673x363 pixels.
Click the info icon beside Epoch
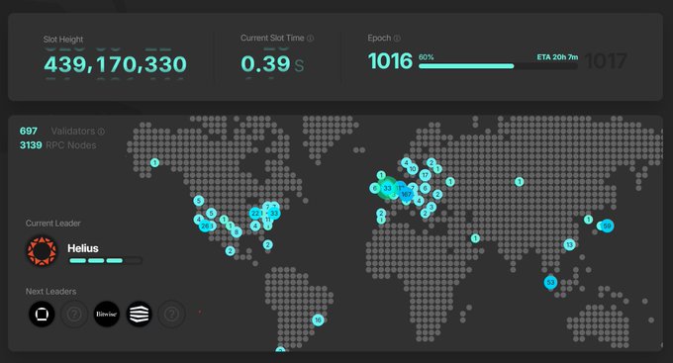click(397, 39)
